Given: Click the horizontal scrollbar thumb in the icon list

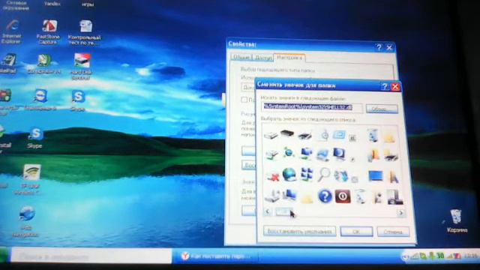Looking at the screenshot, I should pos(283,211).
